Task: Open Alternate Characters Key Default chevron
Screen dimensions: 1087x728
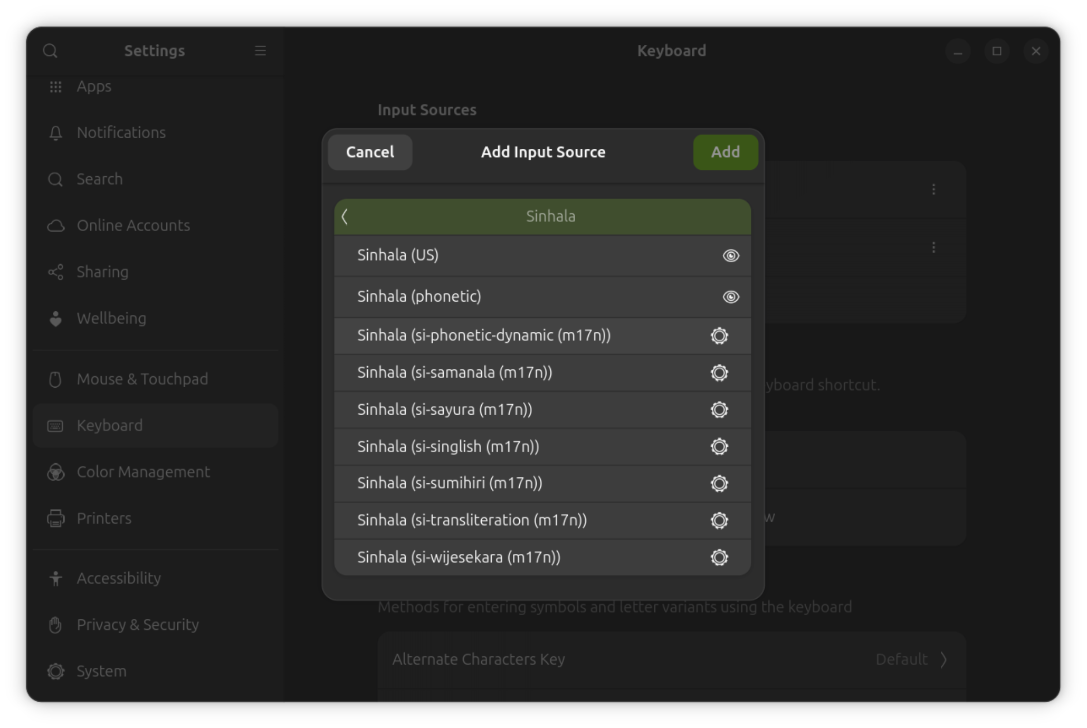Action: 943,659
